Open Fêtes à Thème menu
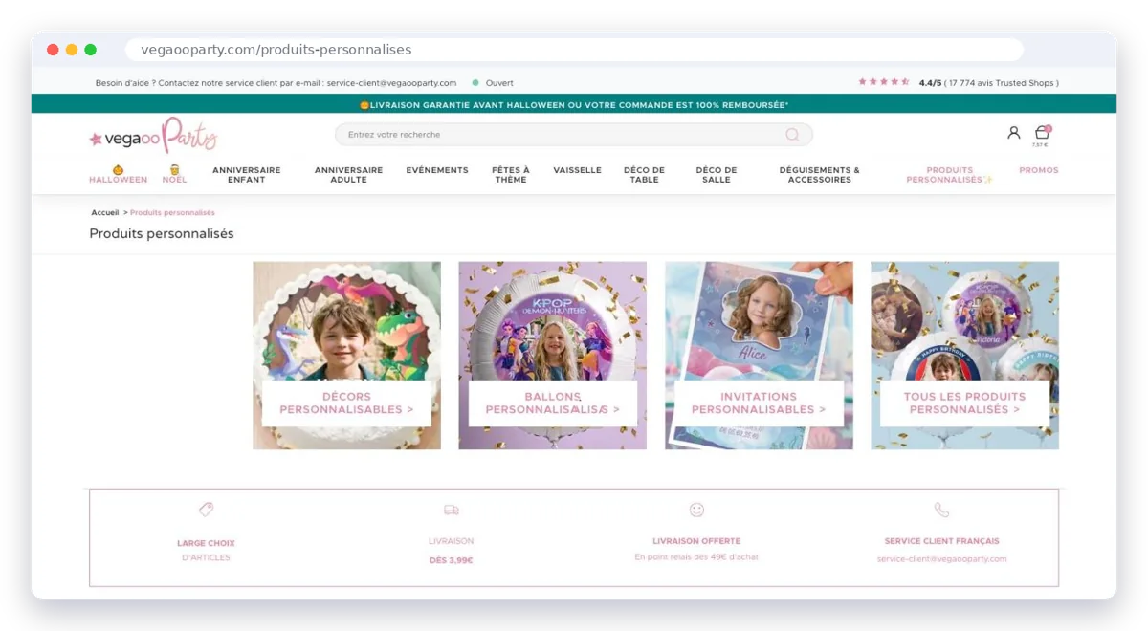 [x=511, y=175]
